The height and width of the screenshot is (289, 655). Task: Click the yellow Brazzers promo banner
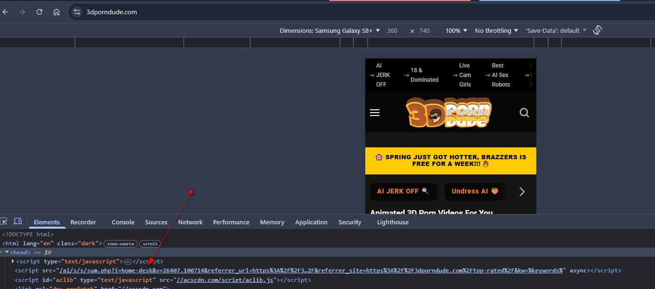451,161
